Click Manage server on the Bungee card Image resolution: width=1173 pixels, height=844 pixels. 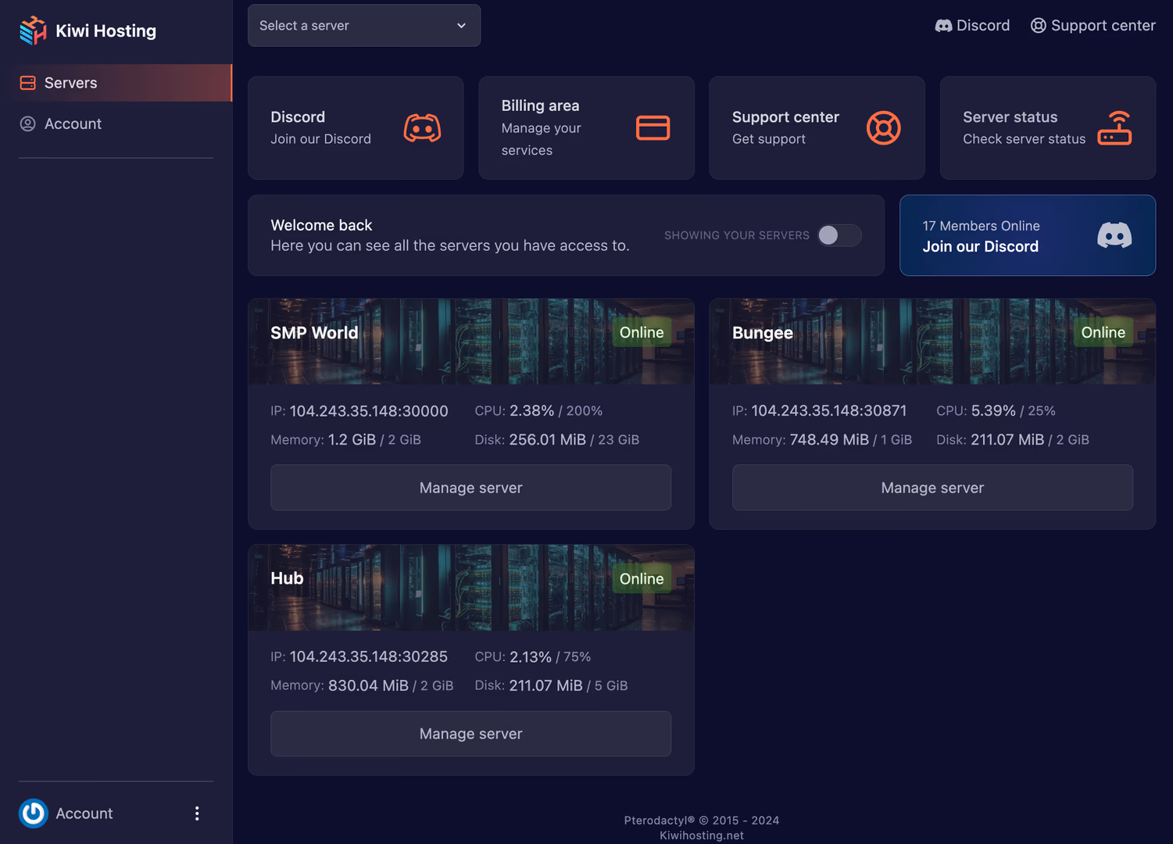point(932,488)
